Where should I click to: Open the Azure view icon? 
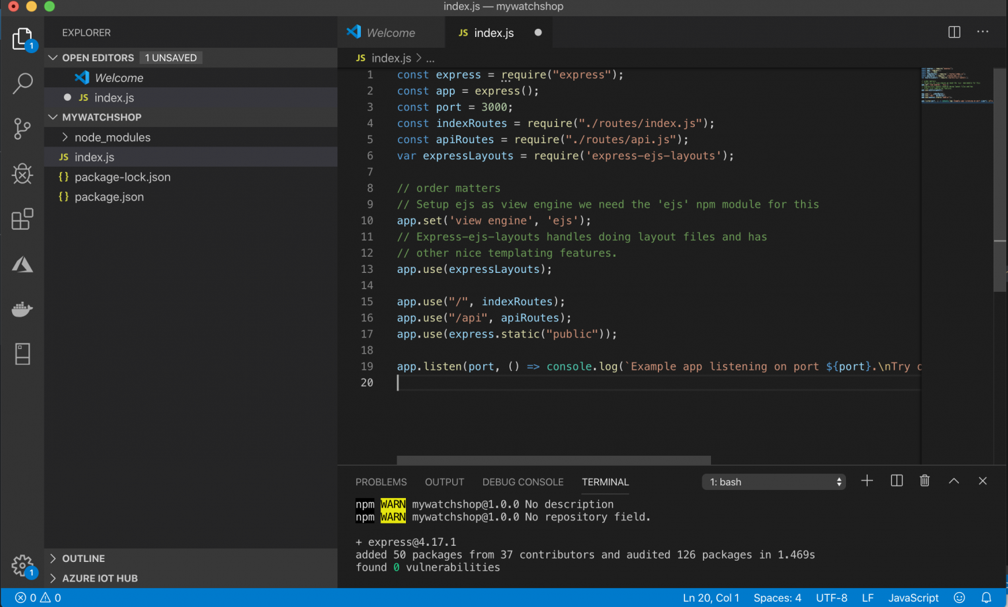[x=22, y=264]
